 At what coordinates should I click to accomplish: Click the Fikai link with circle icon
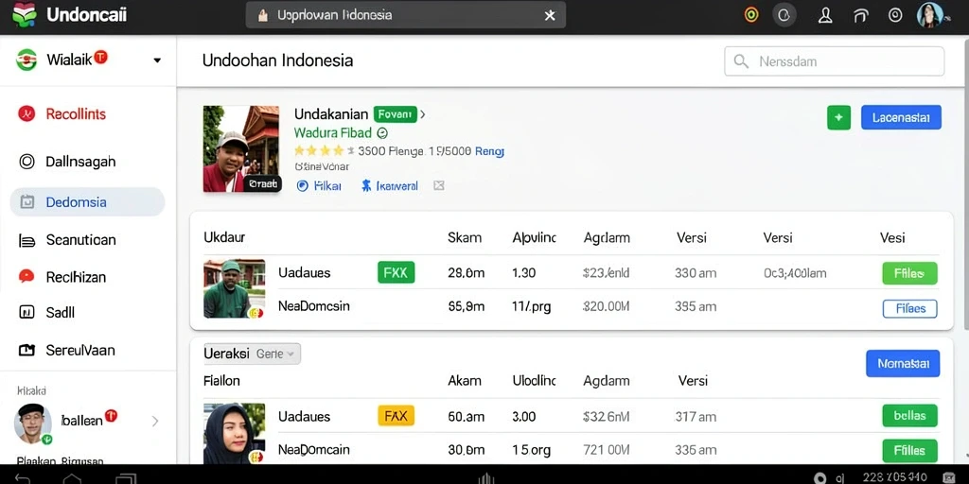click(319, 186)
